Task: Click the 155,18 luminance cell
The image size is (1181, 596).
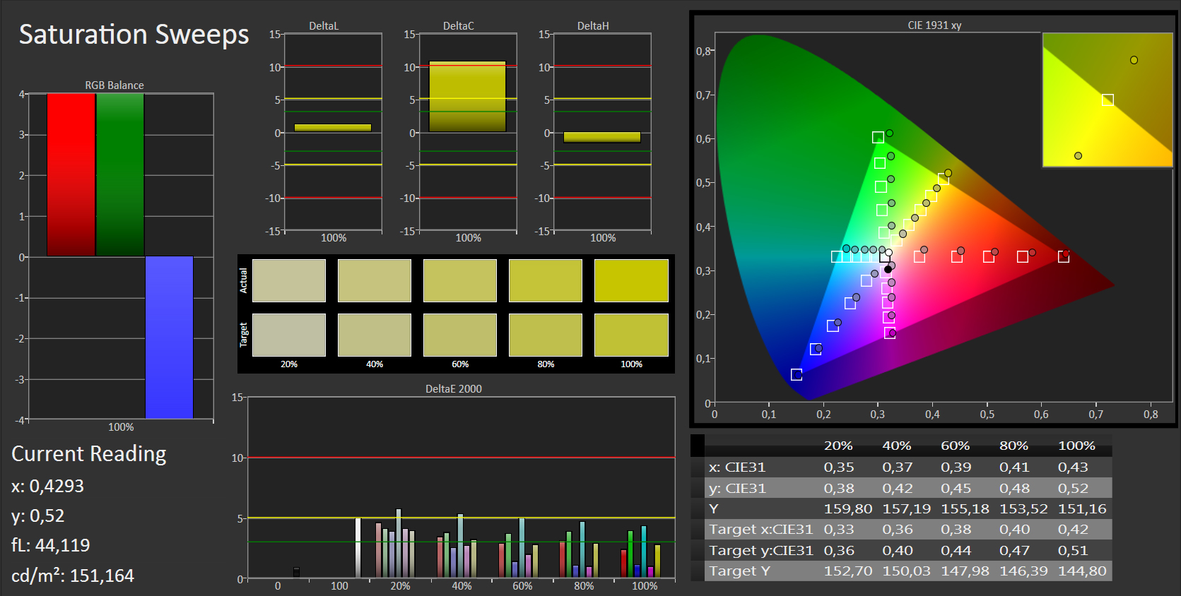Action: 965,508
